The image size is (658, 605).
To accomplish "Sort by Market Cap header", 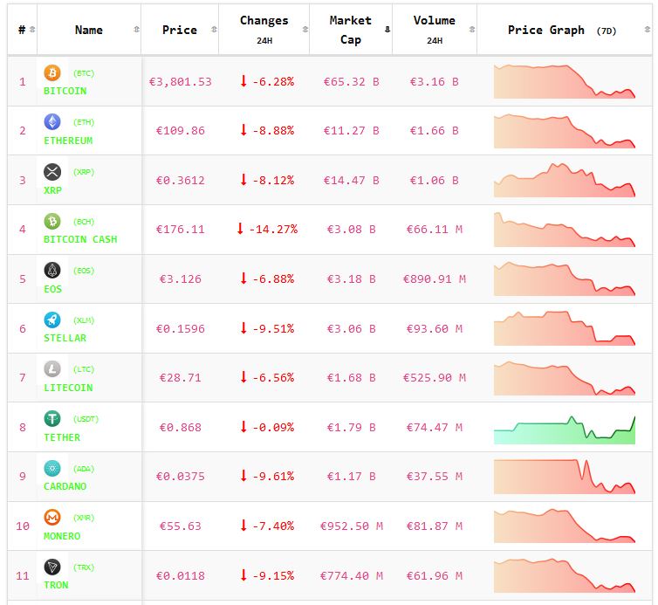I will click(351, 29).
